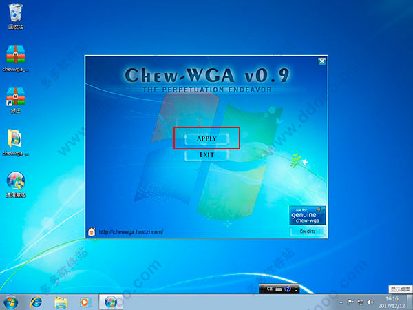Select the chewwga archive file on desktop
The image size is (413, 310).
[16, 59]
